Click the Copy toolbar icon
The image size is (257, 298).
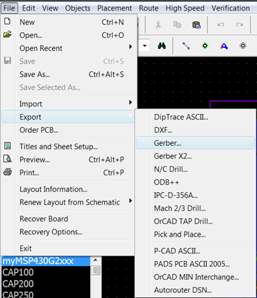click(x=177, y=25)
